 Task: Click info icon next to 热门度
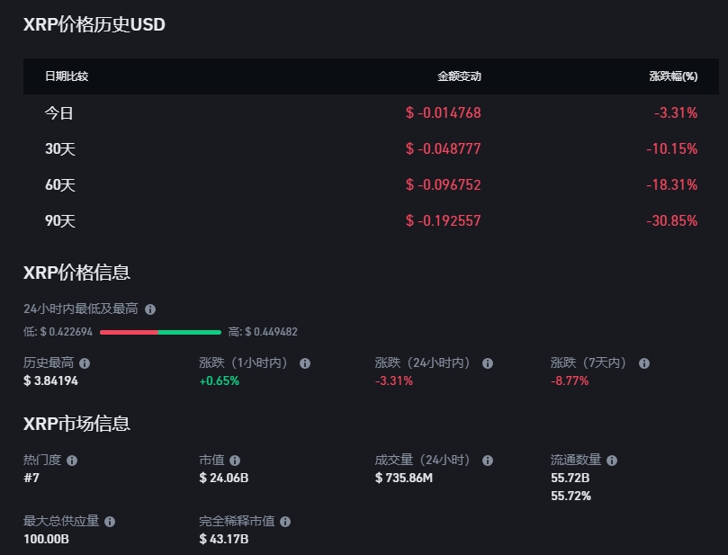[x=72, y=461]
